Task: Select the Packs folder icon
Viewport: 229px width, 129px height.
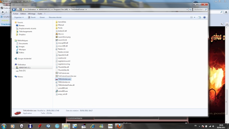Action: [x=57, y=28]
